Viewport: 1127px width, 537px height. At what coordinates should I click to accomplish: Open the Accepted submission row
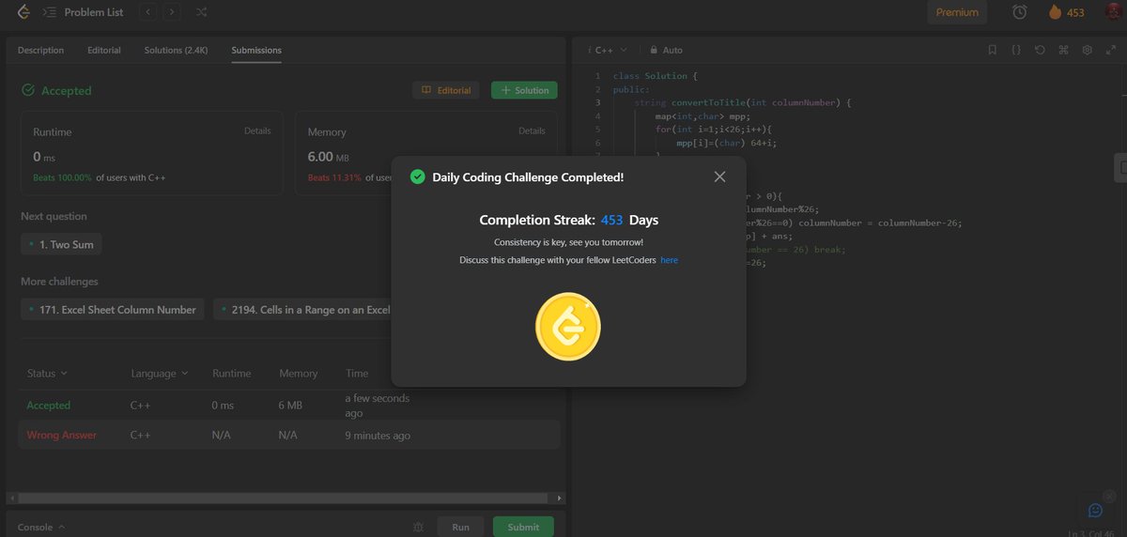(x=290, y=406)
